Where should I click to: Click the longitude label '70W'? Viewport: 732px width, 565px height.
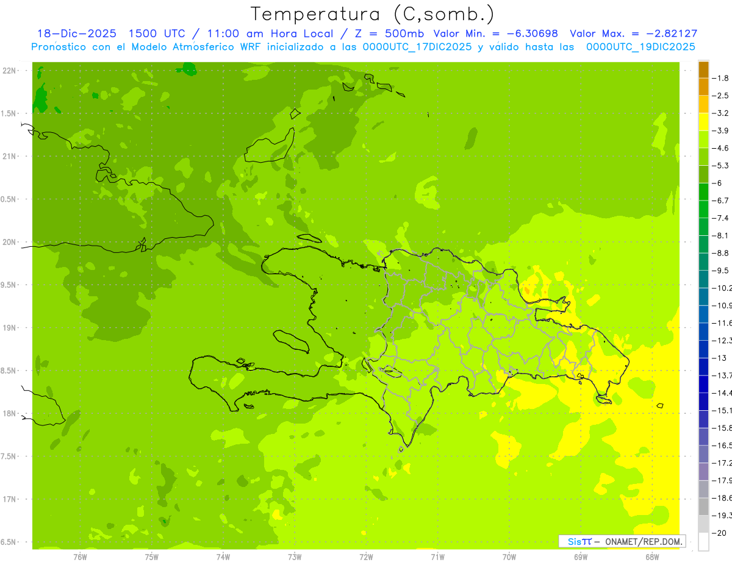click(x=509, y=556)
